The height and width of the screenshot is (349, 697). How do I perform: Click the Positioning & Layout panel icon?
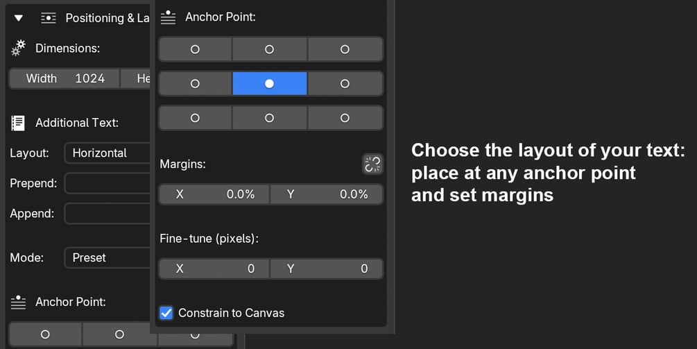pyautogui.click(x=49, y=18)
